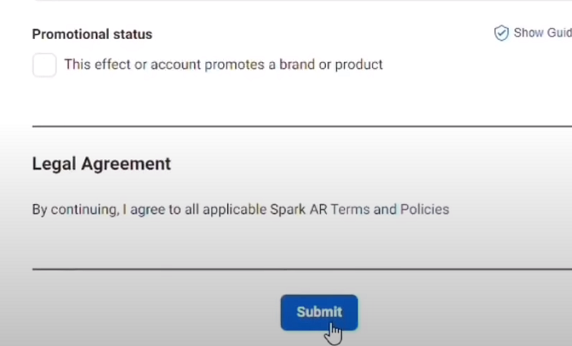Screen dimensions: 572x346
Task: Click the Legal Agreement heading
Action: pyautogui.click(x=101, y=163)
